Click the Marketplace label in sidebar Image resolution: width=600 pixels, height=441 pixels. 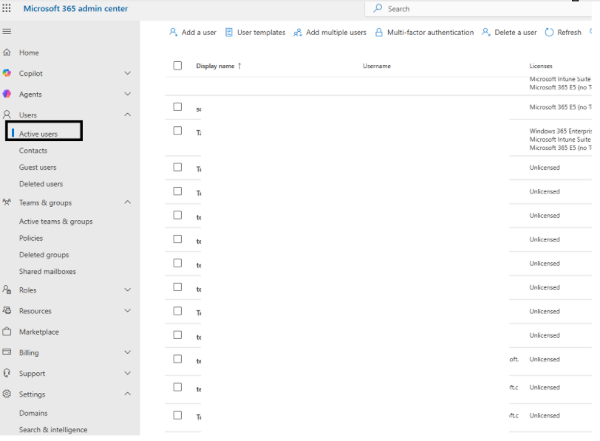[39, 332]
